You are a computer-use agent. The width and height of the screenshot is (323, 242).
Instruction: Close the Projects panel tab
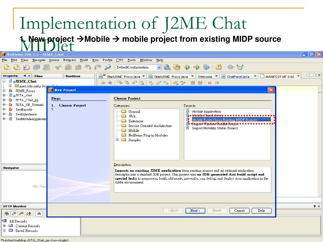click(x=29, y=76)
